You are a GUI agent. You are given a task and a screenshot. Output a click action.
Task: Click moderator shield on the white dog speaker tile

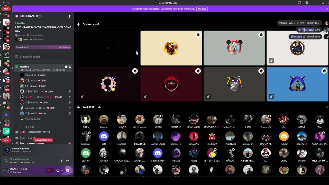point(261,35)
